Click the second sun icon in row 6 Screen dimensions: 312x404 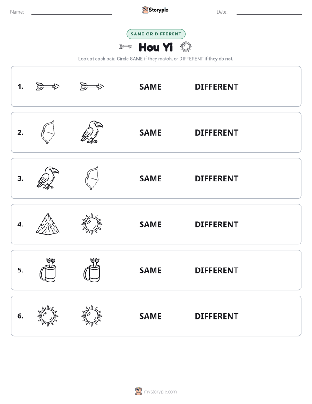(92, 316)
